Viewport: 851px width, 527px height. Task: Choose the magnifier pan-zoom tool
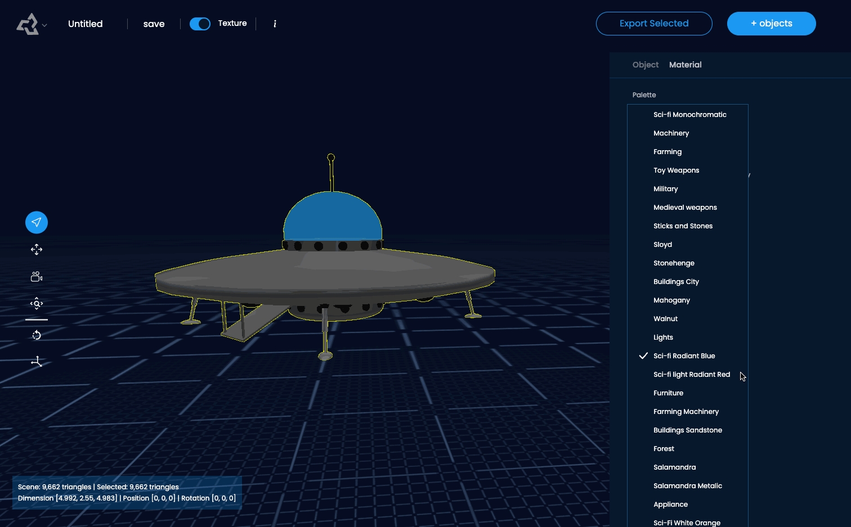point(37,304)
